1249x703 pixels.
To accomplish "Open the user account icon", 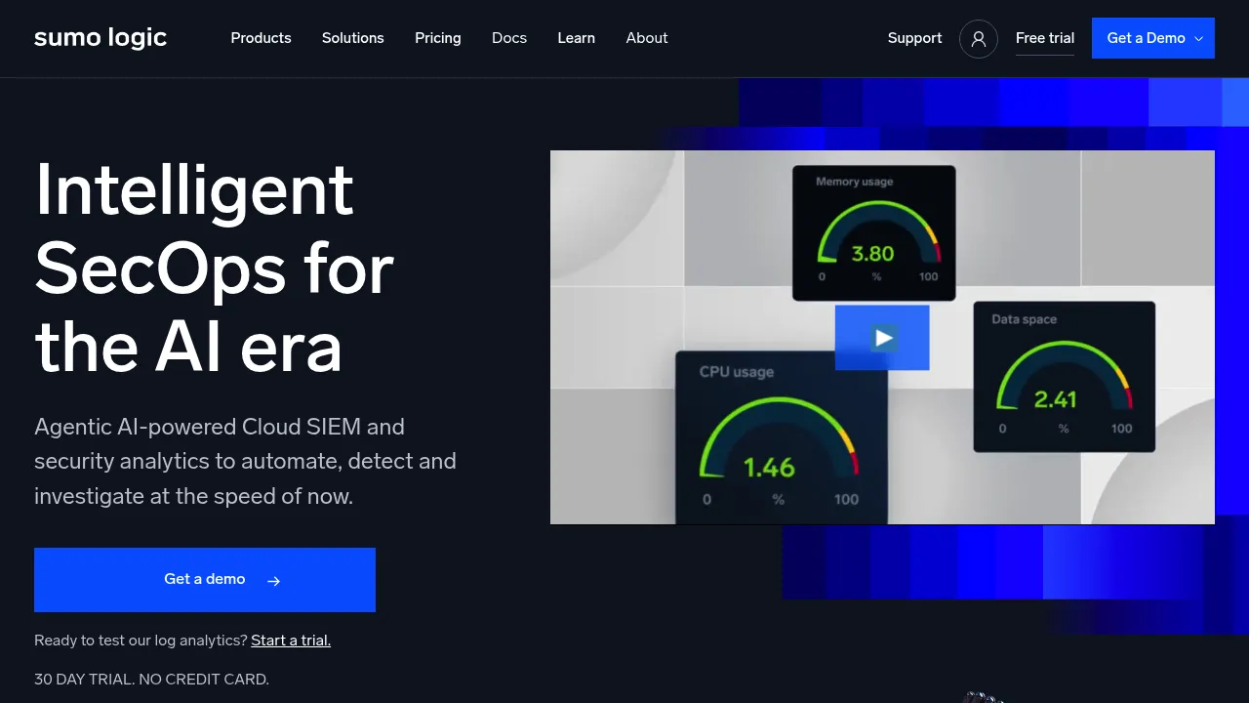I will 979,39.
